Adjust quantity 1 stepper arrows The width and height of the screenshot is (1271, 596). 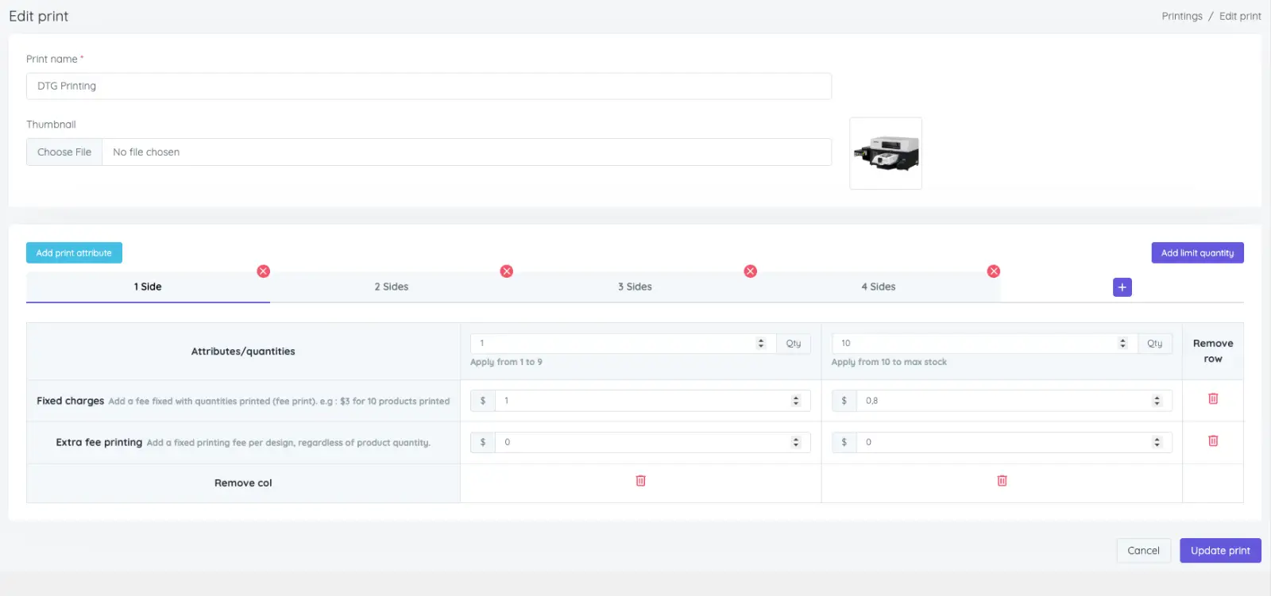761,343
